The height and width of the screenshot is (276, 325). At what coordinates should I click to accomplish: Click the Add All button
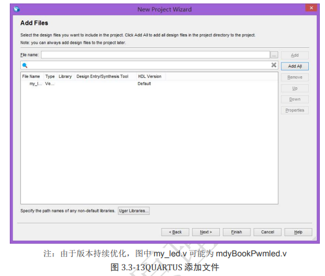pos(295,66)
